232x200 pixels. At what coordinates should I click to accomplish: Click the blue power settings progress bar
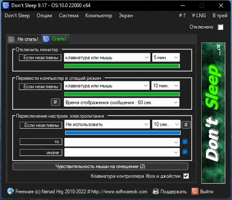[x=123, y=133]
